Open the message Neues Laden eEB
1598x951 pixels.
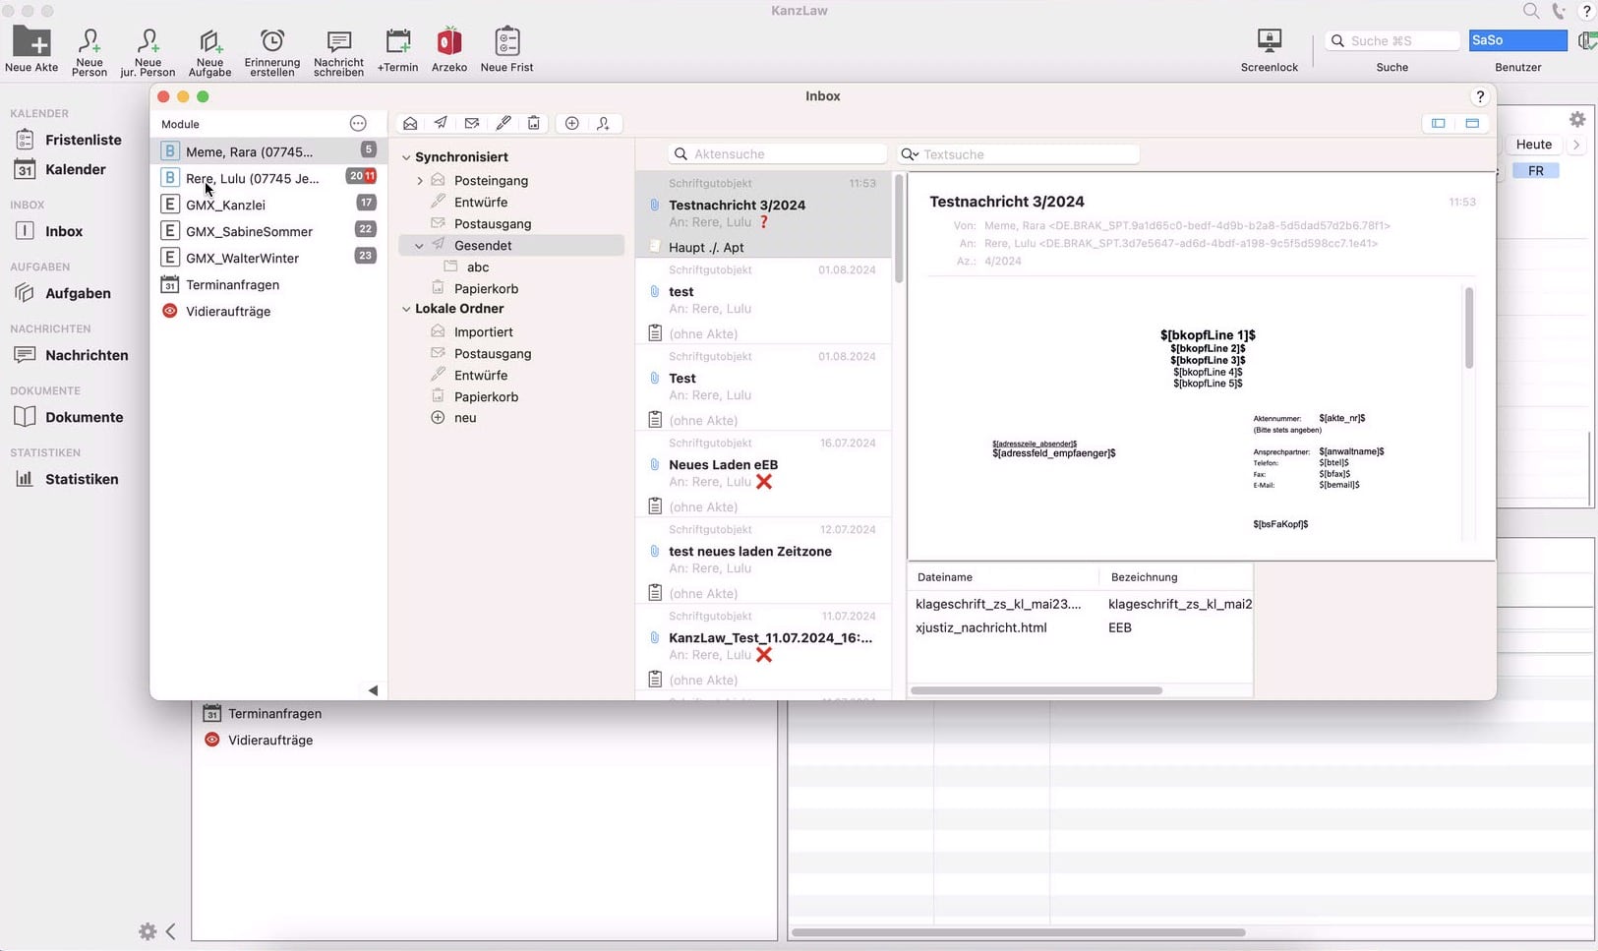(764, 474)
